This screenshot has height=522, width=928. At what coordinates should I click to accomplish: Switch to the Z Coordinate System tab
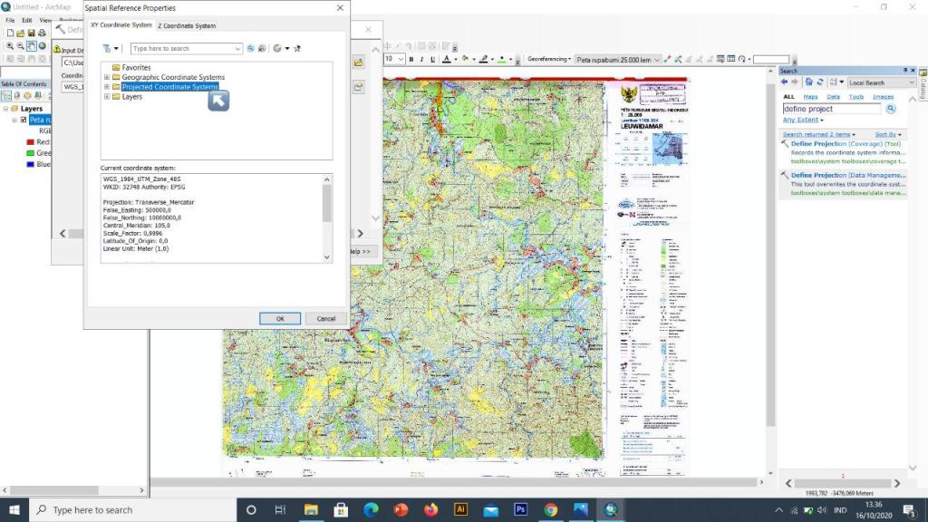(187, 26)
